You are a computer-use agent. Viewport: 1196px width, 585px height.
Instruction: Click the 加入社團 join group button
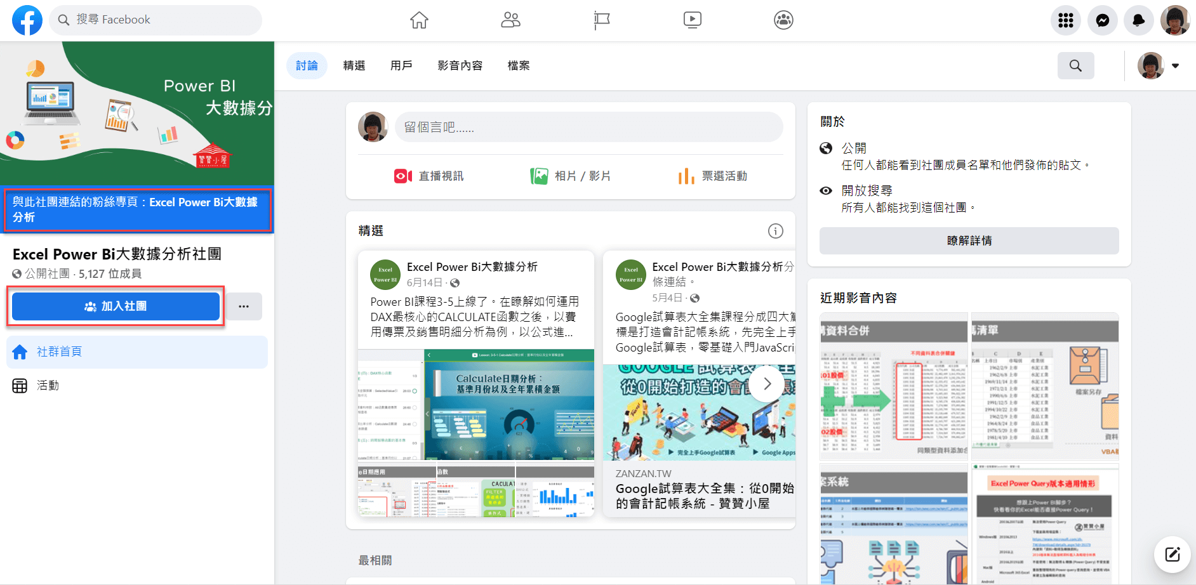[116, 306]
